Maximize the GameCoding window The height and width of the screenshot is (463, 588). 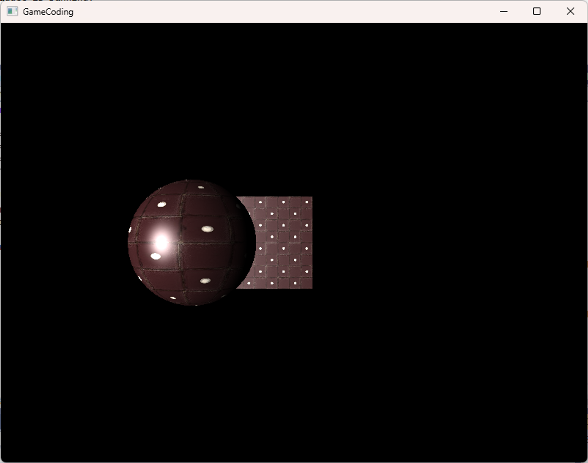click(x=537, y=11)
